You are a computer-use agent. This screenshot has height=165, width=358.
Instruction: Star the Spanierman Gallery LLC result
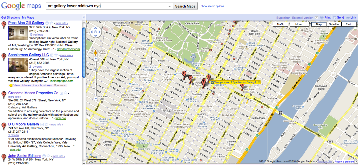point(56,55)
